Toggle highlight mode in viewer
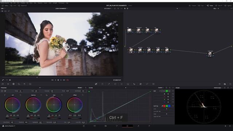This screenshot has width=233, height=131. pos(9,11)
